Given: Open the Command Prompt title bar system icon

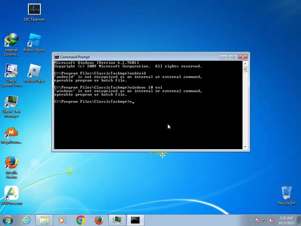Looking at the screenshot, I should coord(57,57).
